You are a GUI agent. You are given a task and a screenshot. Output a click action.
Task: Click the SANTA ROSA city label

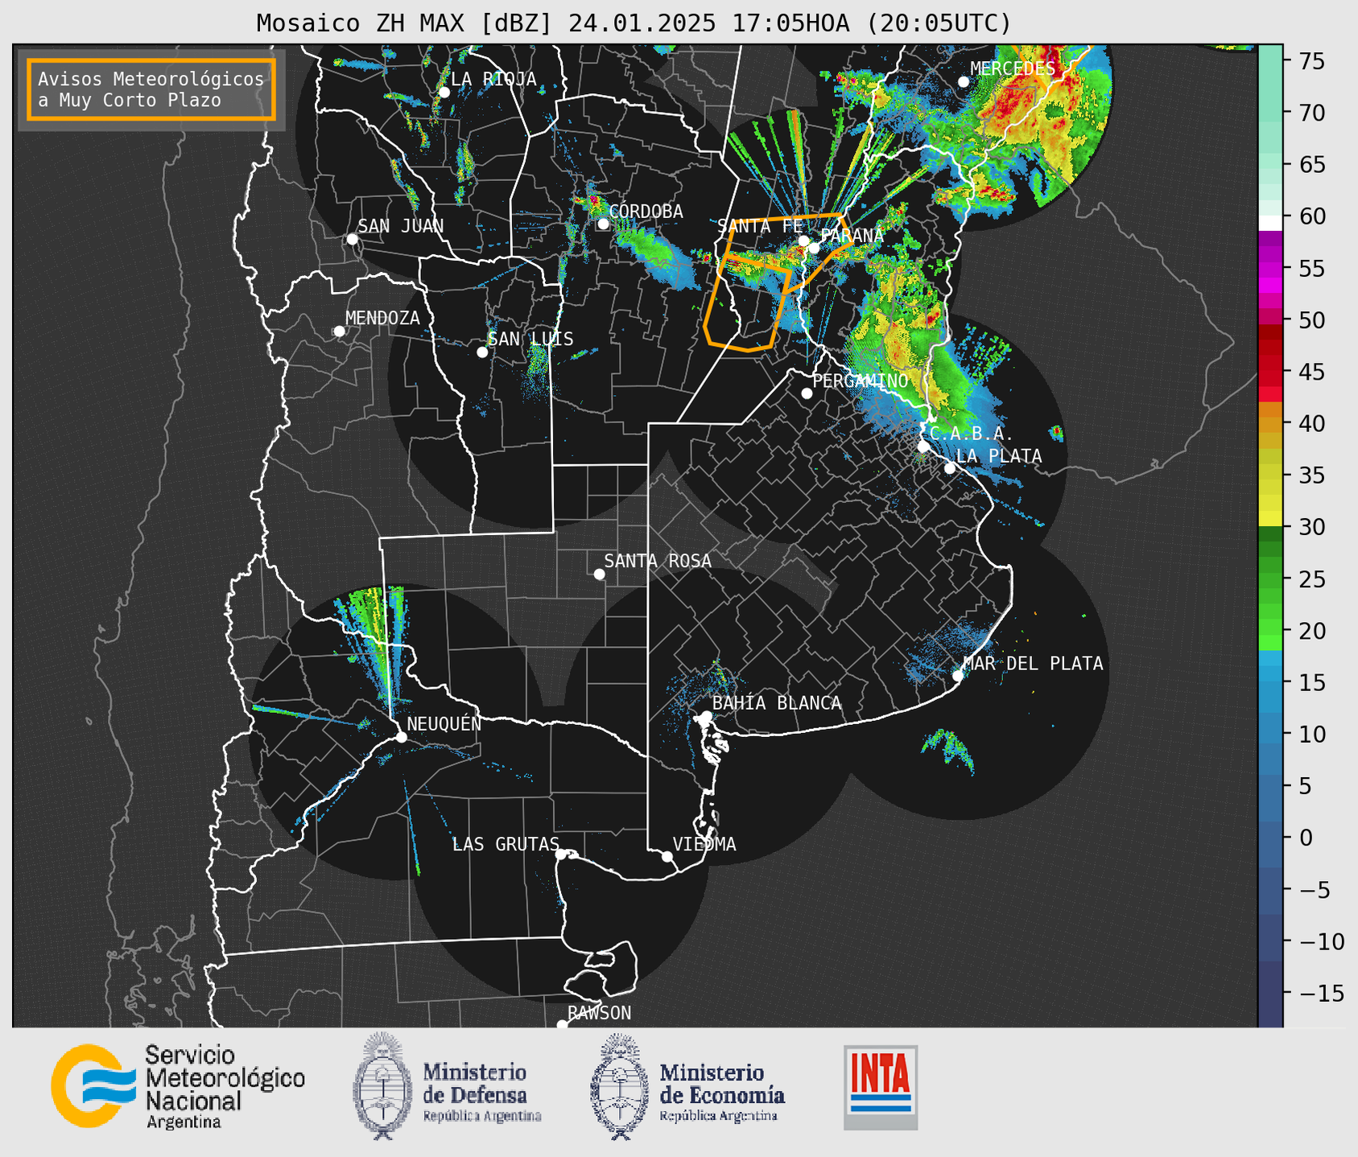658,561
